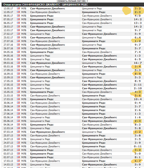This screenshot has height=168, width=144.
Task: Click the flag icon in the 03.05.16 row
Action: (18, 59)
